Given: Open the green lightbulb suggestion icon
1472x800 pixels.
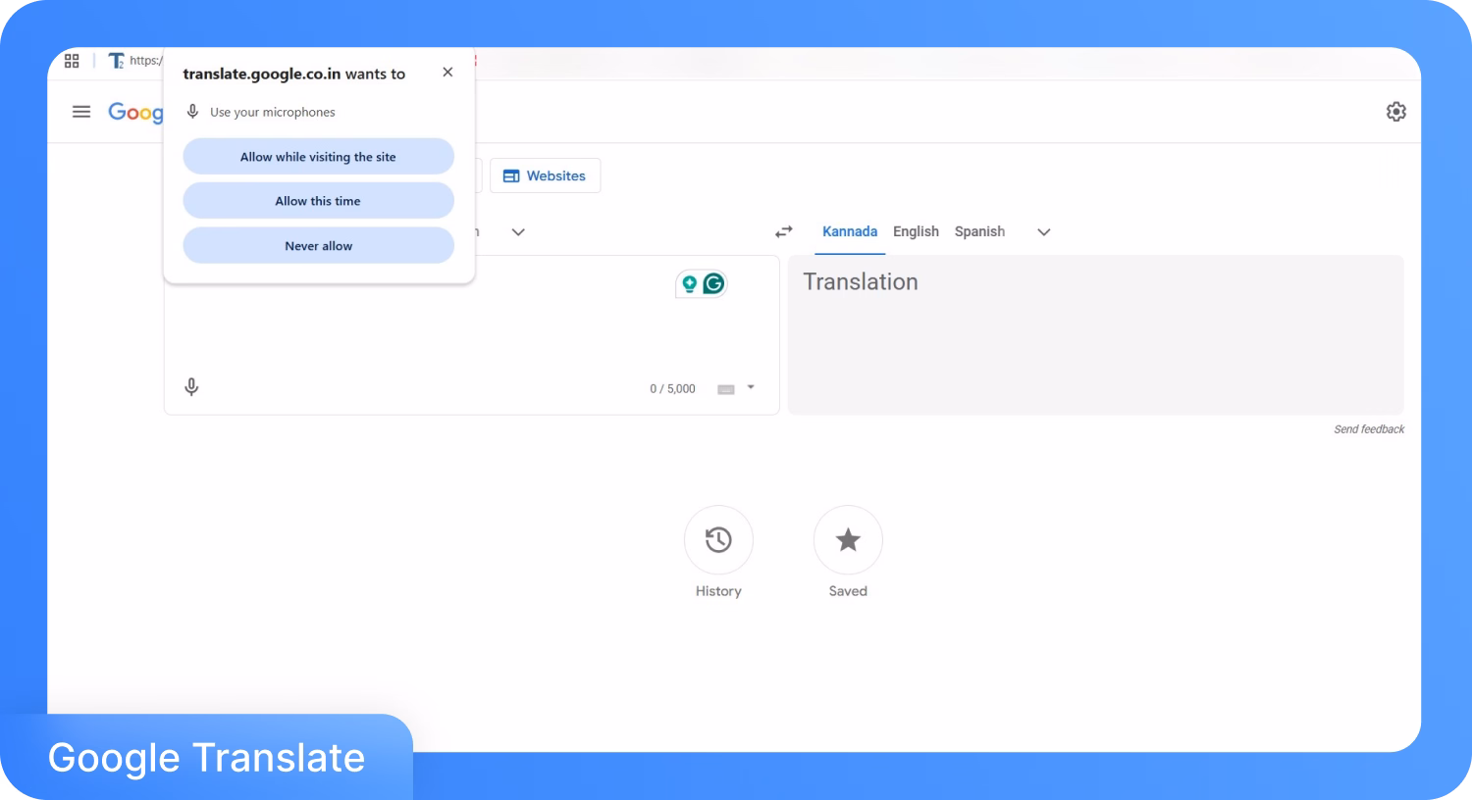Looking at the screenshot, I should [x=690, y=284].
